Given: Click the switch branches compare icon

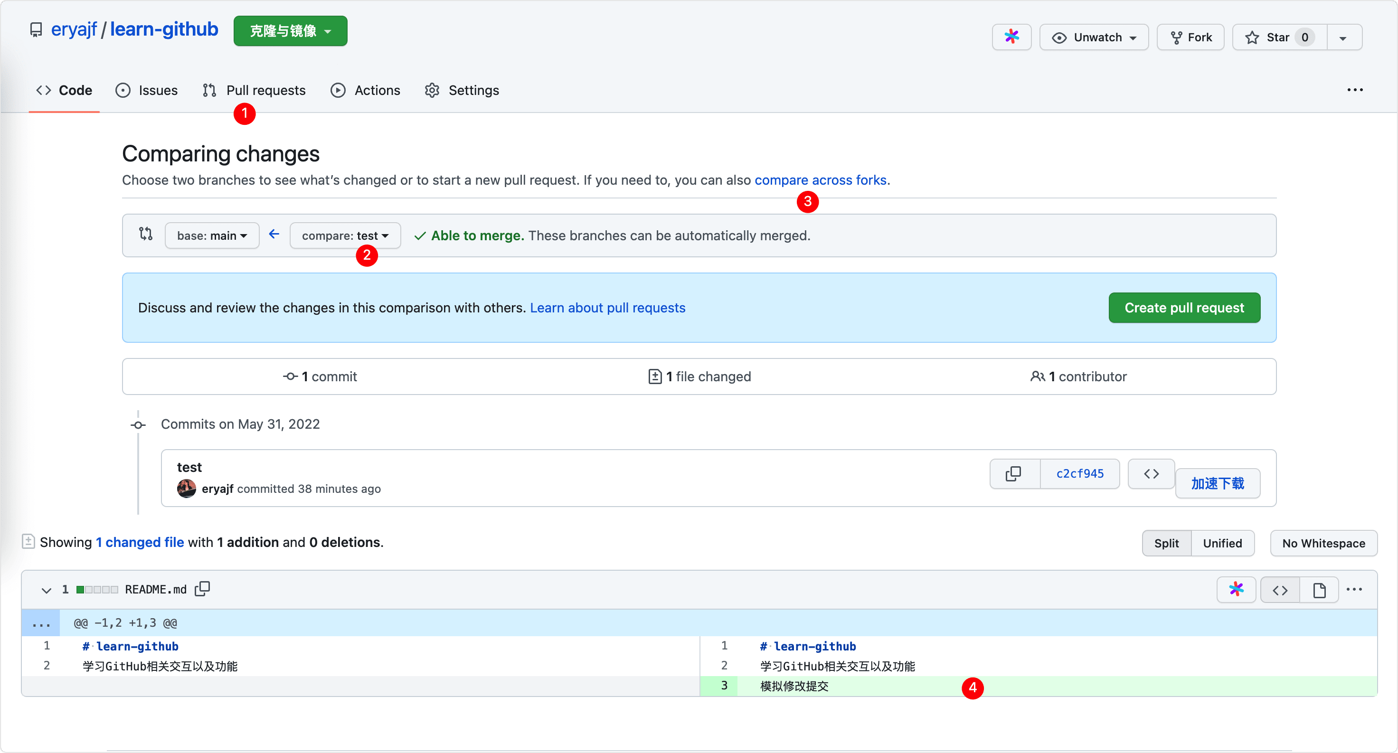Looking at the screenshot, I should tap(145, 235).
